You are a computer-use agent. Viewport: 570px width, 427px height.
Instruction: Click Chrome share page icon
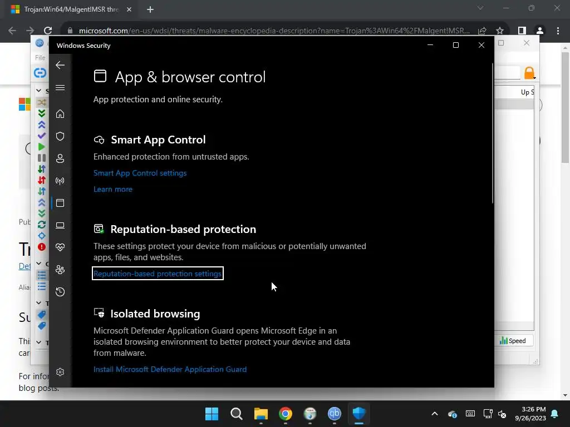tap(482, 31)
